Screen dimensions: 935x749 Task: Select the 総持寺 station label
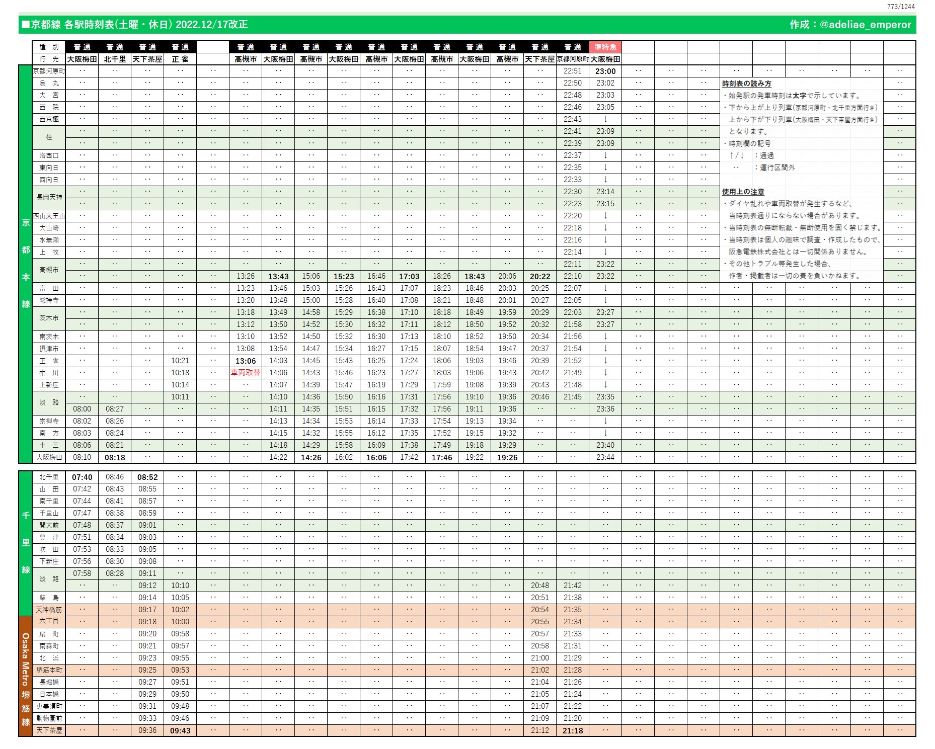pyautogui.click(x=49, y=300)
